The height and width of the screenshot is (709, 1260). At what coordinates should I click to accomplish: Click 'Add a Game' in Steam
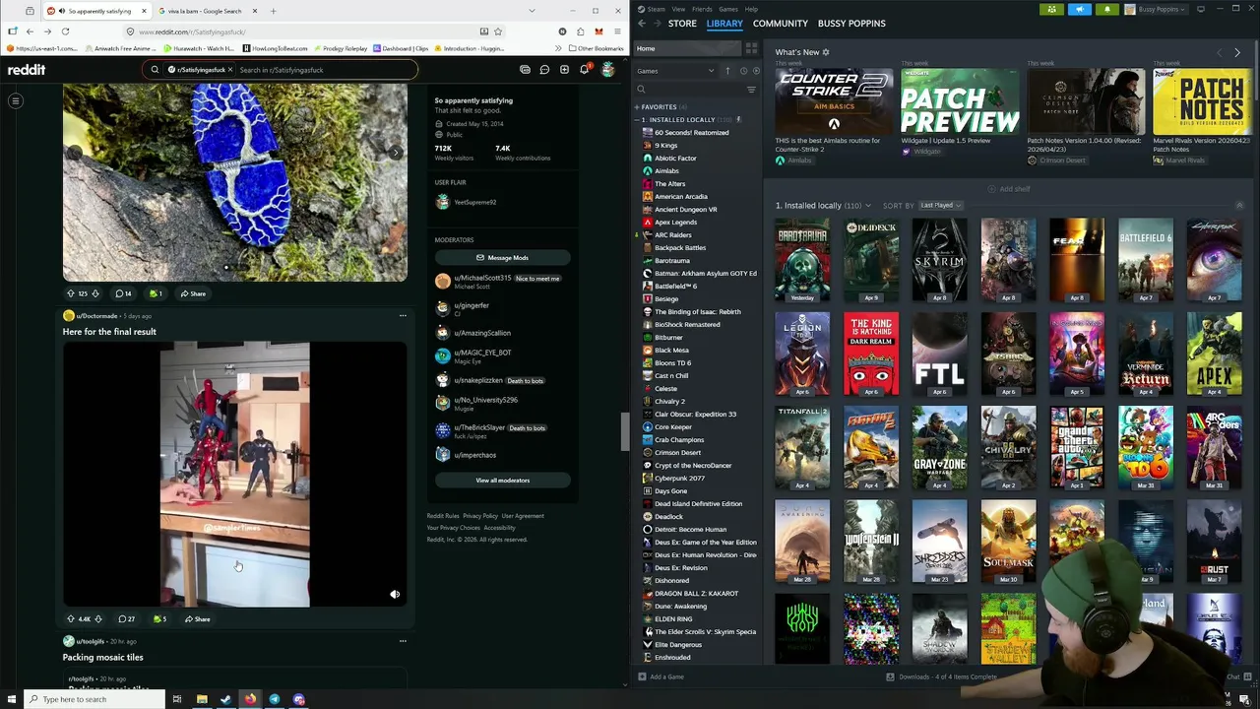point(661,677)
